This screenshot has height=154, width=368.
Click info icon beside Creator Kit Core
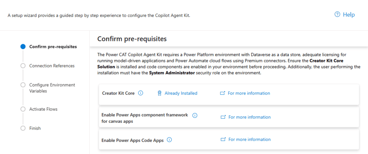coord(141,93)
